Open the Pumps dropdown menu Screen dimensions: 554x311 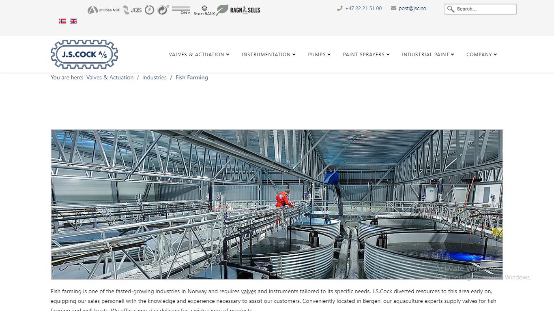(x=319, y=55)
